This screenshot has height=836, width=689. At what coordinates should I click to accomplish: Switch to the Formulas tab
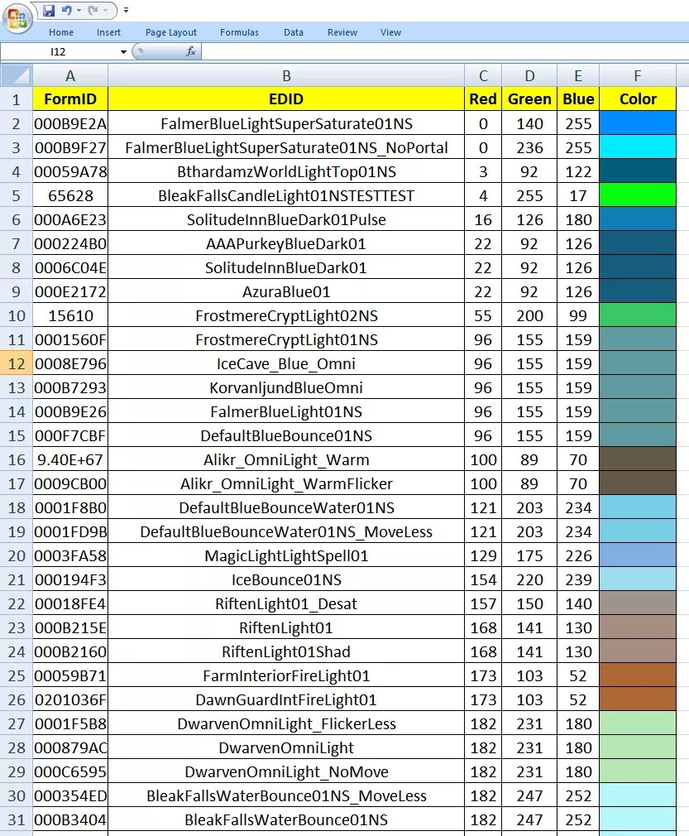pyautogui.click(x=239, y=32)
